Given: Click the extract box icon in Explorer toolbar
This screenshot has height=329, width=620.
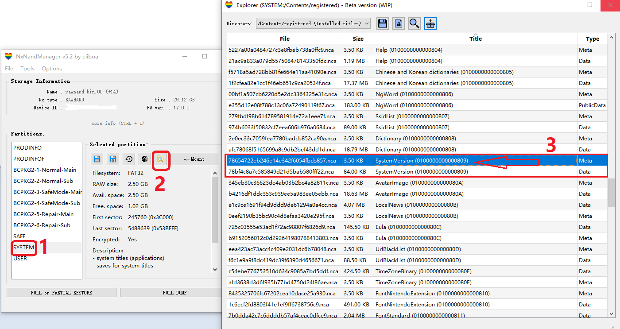Looking at the screenshot, I should pos(430,24).
